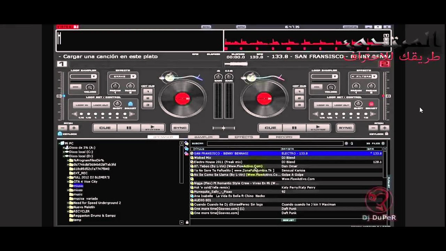Trigger hot cue 1 on deck 1

tap(148, 92)
